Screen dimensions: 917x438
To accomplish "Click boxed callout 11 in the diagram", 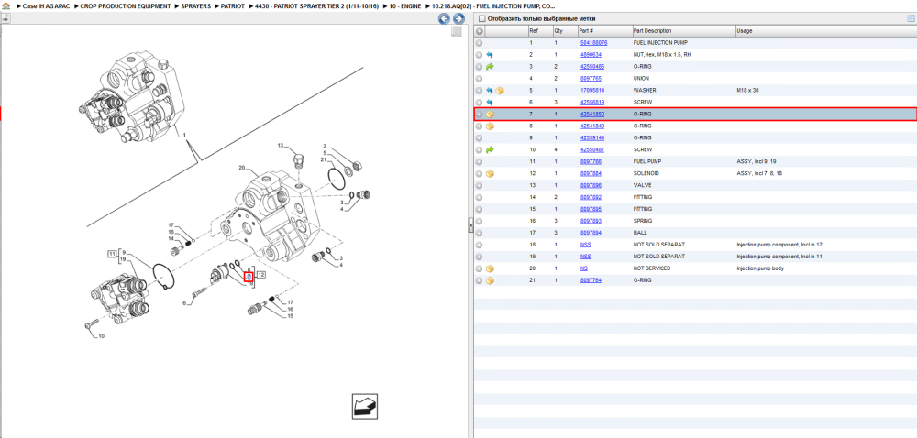I will (112, 253).
